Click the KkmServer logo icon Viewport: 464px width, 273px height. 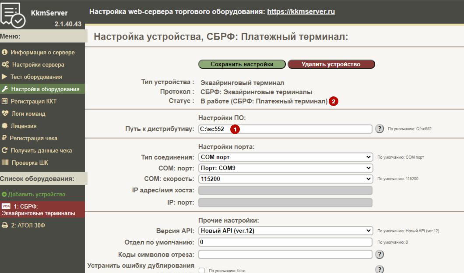point(13,15)
